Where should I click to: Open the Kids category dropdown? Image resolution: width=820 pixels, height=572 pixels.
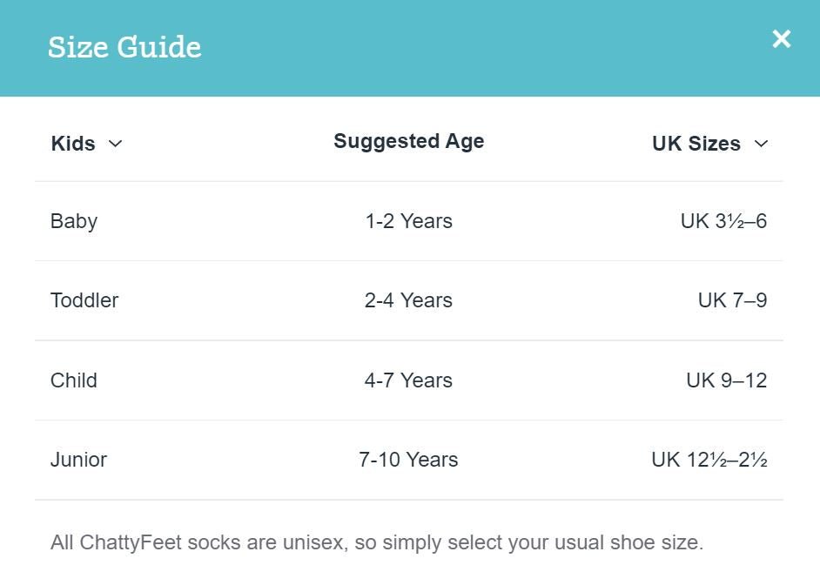coord(87,144)
